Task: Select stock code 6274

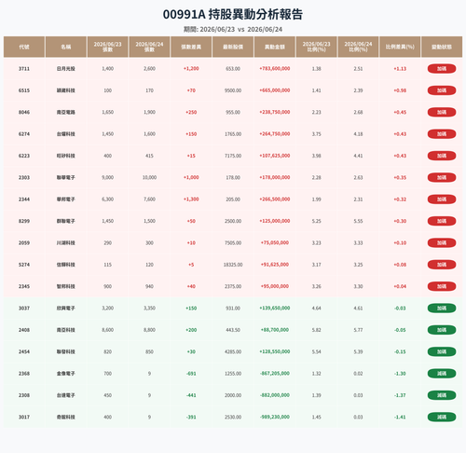Action: [x=24, y=134]
